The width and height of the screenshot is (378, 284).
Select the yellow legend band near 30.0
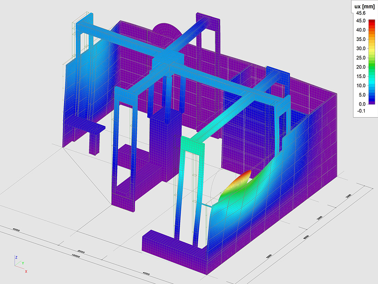(372, 49)
